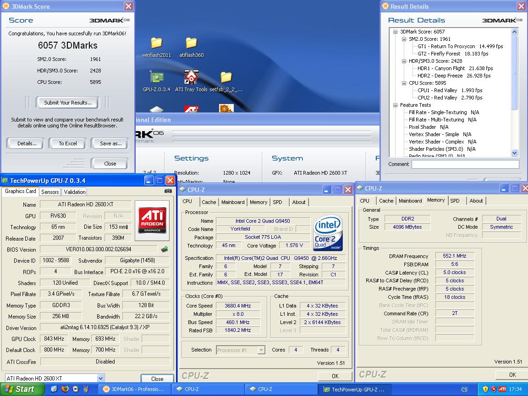Click the CS language indicator in taskbar
This screenshot has height=396, width=528.
pos(464,389)
